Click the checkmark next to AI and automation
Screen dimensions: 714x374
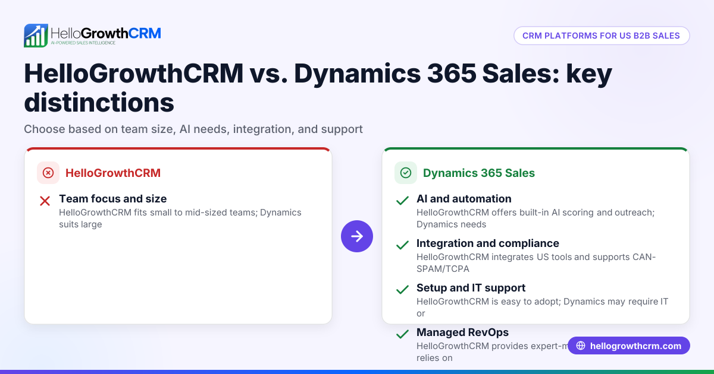coord(402,201)
